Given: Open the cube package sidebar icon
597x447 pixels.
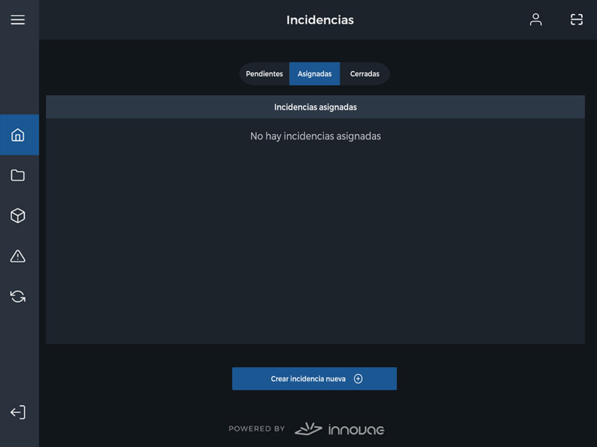Looking at the screenshot, I should click(x=18, y=216).
